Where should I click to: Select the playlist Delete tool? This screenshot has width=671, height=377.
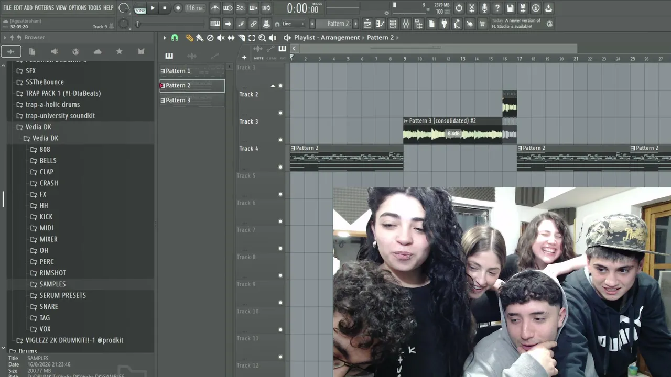tap(210, 38)
